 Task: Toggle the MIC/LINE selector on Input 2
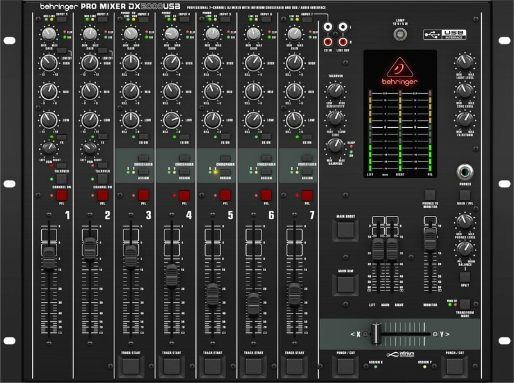click(x=102, y=19)
